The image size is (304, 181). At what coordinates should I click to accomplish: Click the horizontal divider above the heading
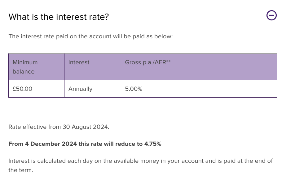(x=143, y=2)
